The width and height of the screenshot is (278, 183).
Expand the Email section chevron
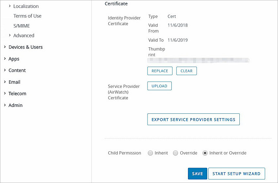(5, 82)
